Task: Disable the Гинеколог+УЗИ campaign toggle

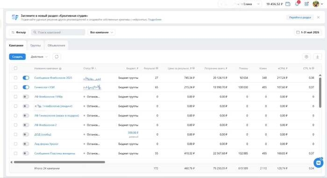Action: [x=26, y=87]
